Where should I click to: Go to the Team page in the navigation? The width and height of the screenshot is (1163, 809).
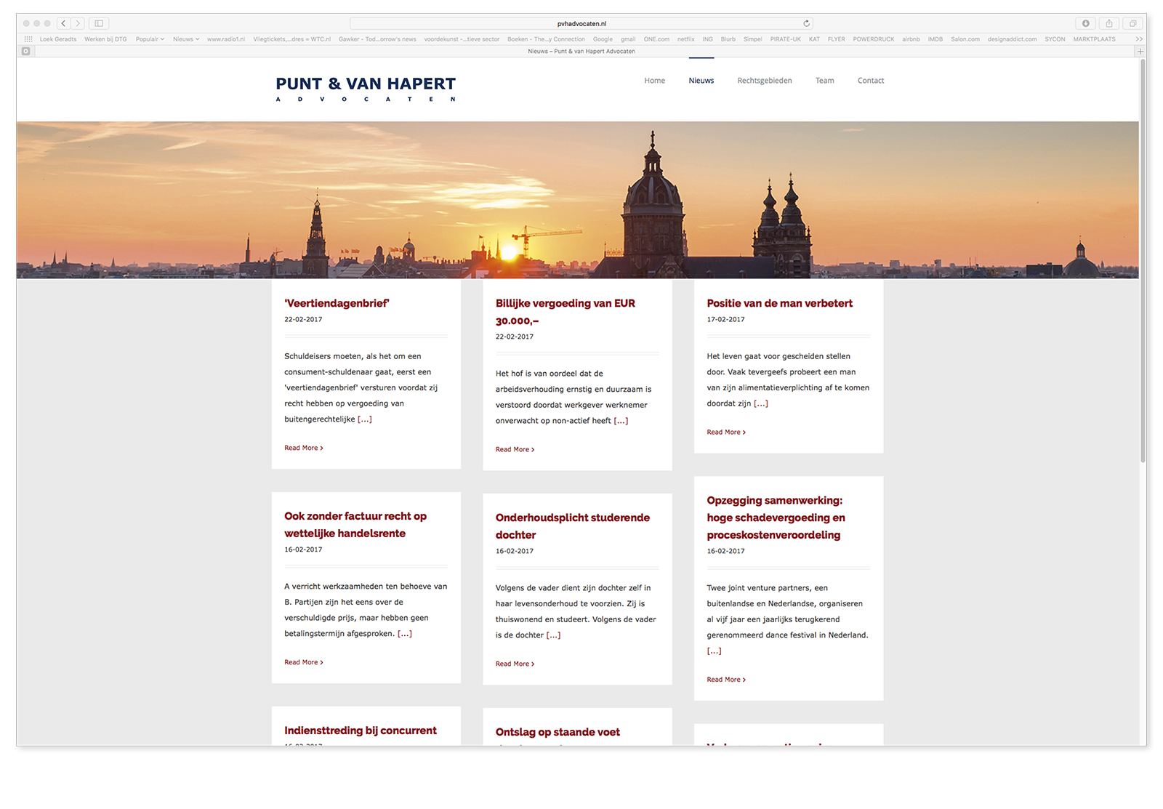coord(824,81)
